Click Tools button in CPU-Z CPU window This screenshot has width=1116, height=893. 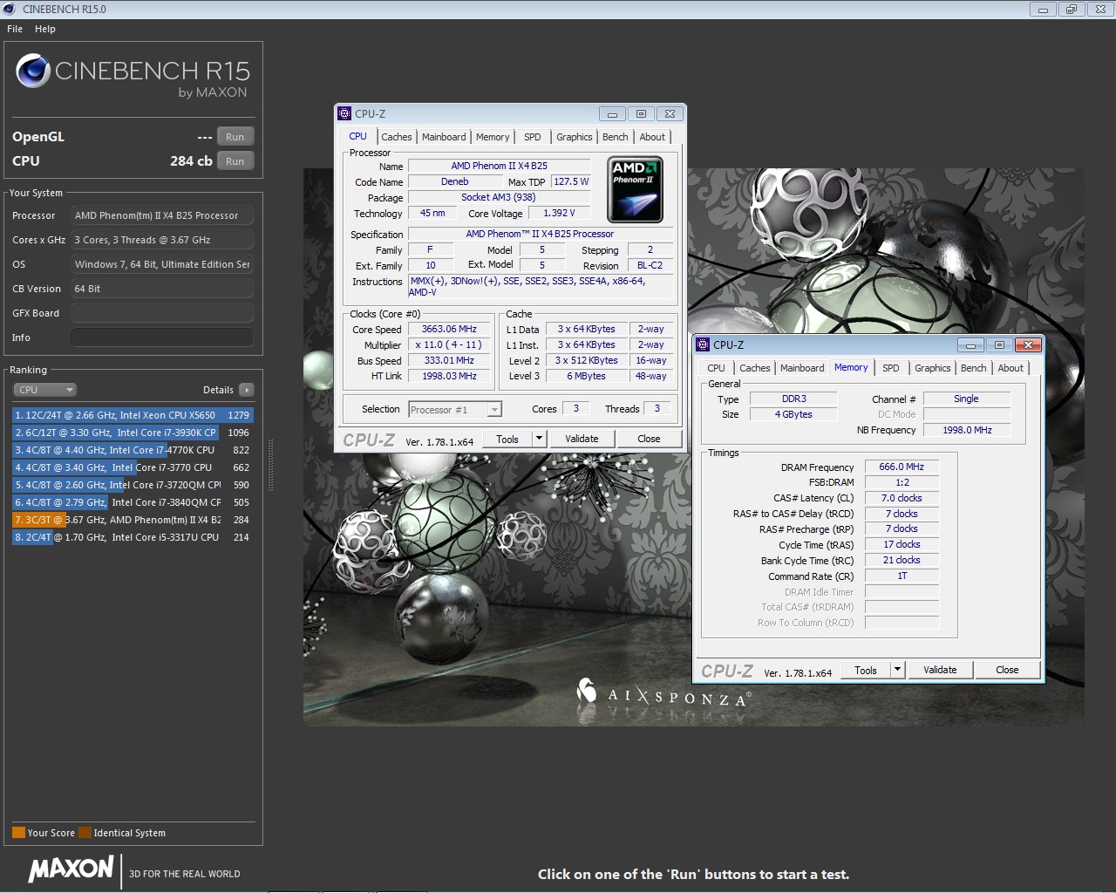pos(507,439)
